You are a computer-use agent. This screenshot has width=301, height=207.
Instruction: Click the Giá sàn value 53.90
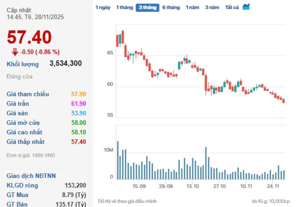tap(78, 114)
